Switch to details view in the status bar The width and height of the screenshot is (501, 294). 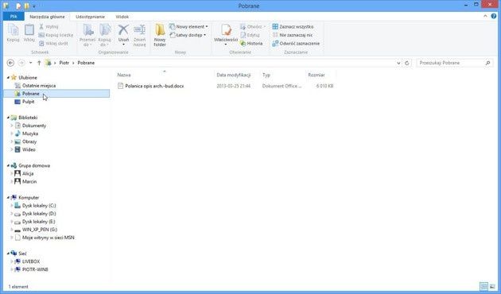point(484,286)
